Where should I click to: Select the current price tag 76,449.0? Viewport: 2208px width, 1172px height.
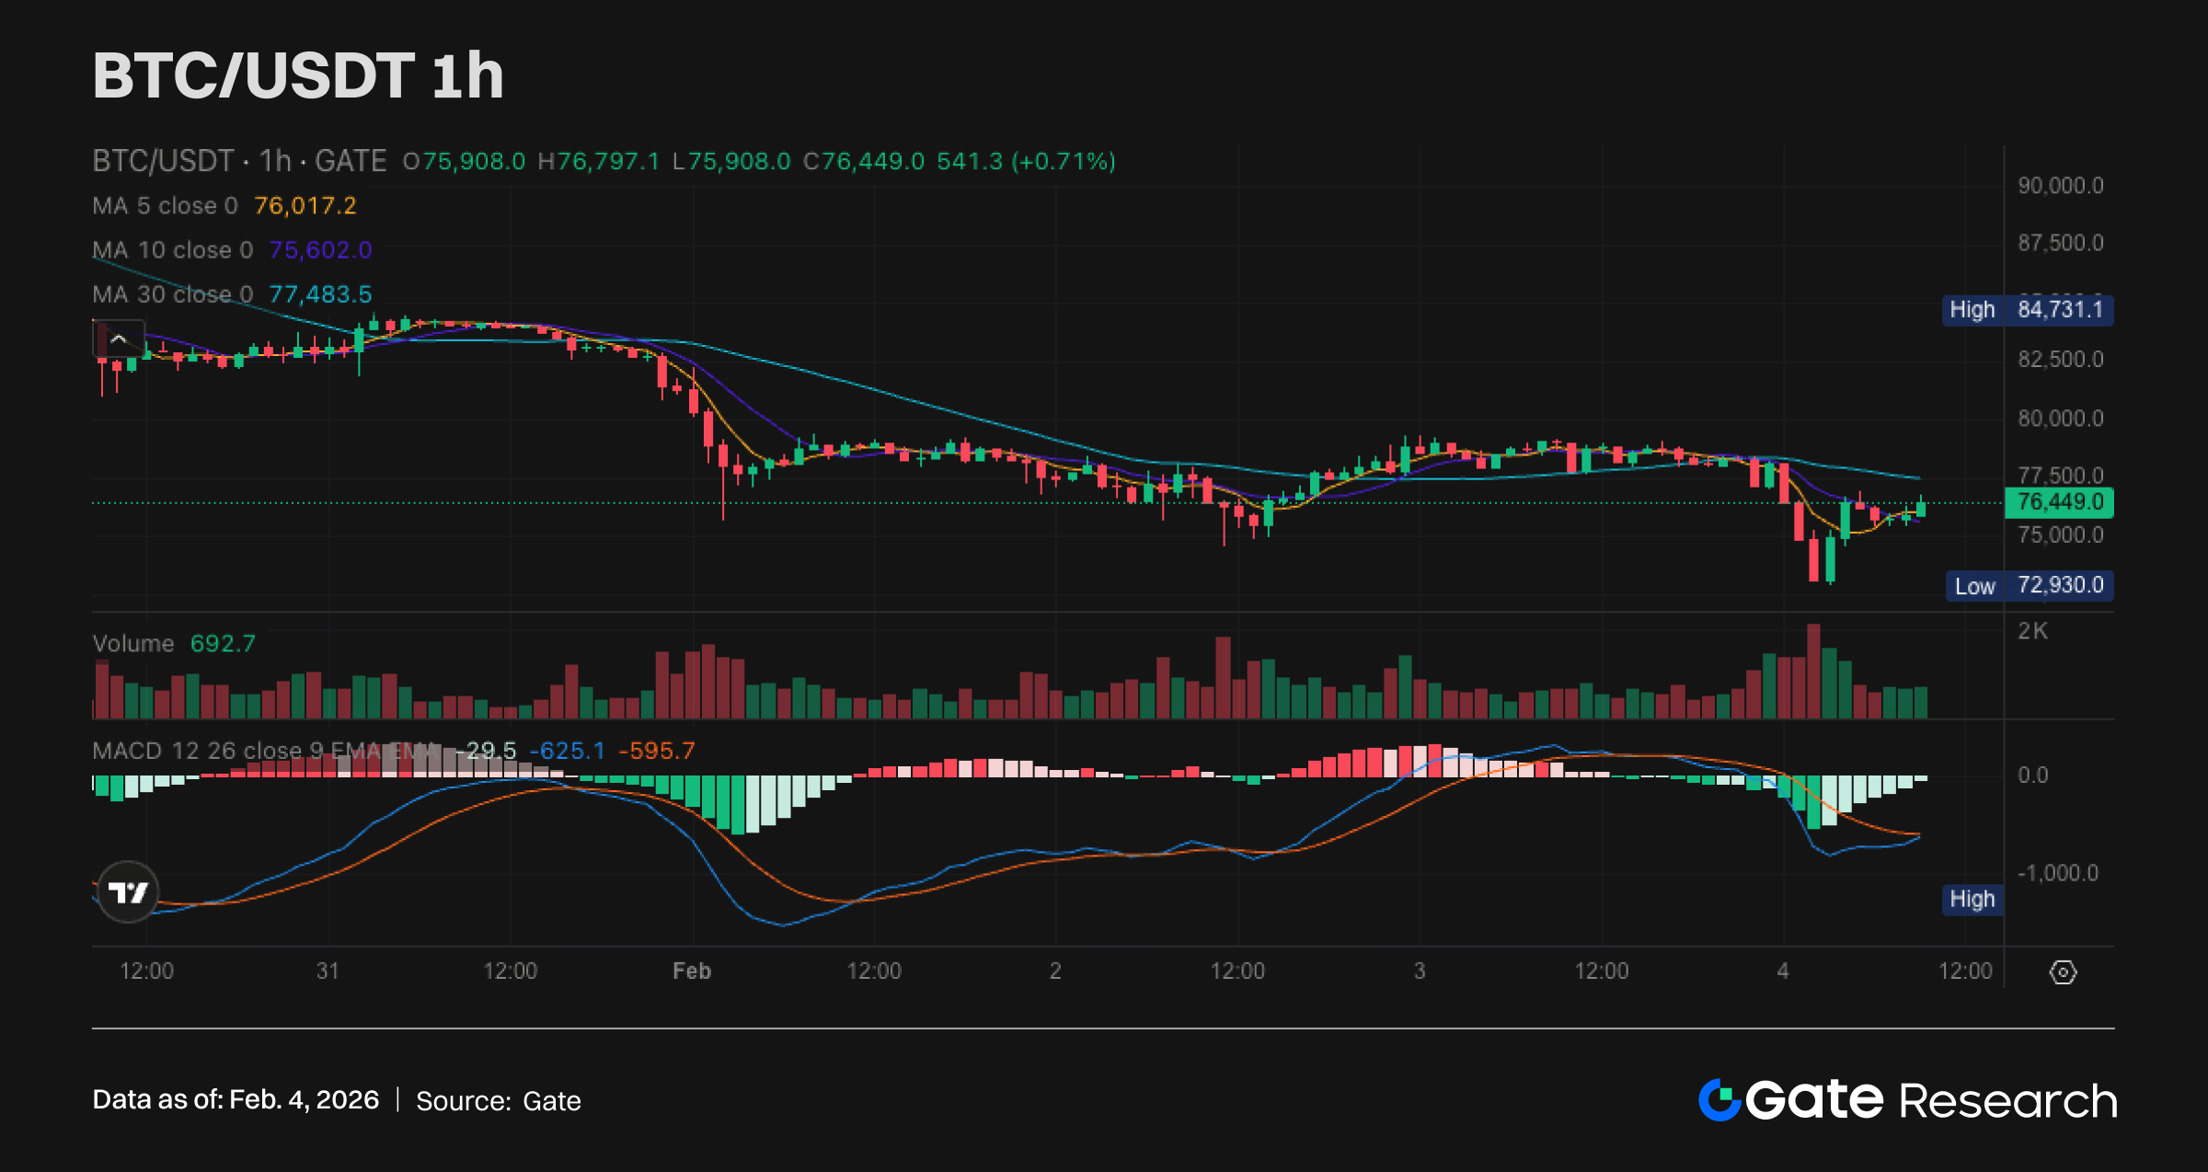click(x=2059, y=502)
